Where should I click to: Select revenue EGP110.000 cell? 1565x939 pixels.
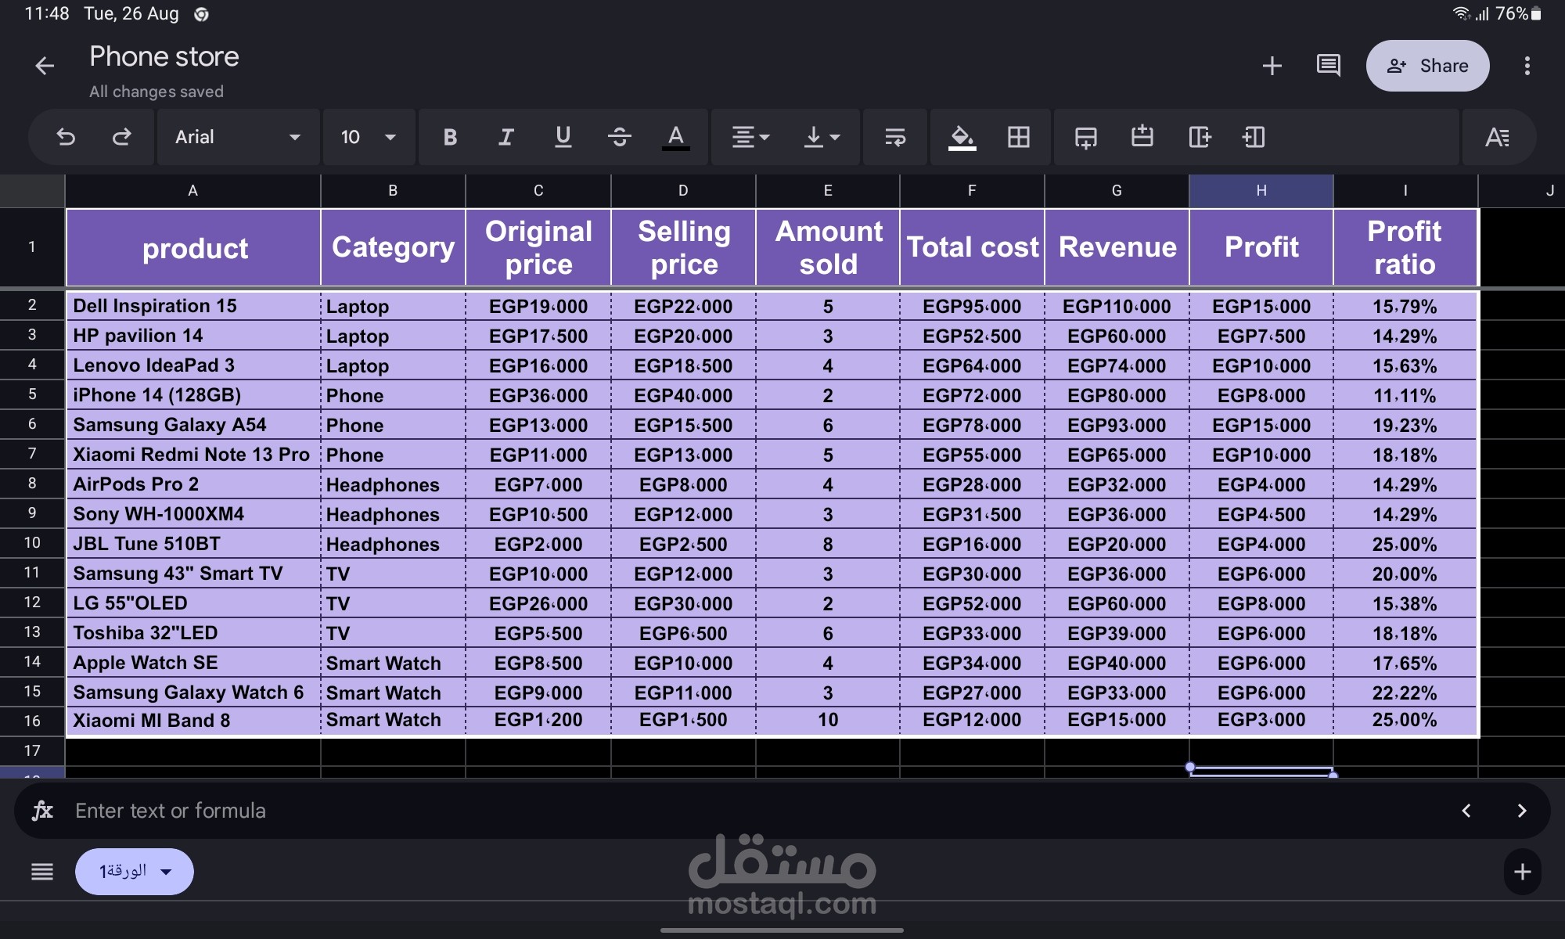click(1117, 306)
